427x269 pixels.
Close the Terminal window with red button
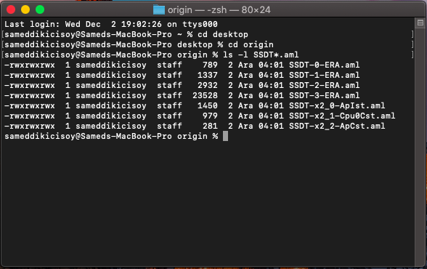(11, 9)
